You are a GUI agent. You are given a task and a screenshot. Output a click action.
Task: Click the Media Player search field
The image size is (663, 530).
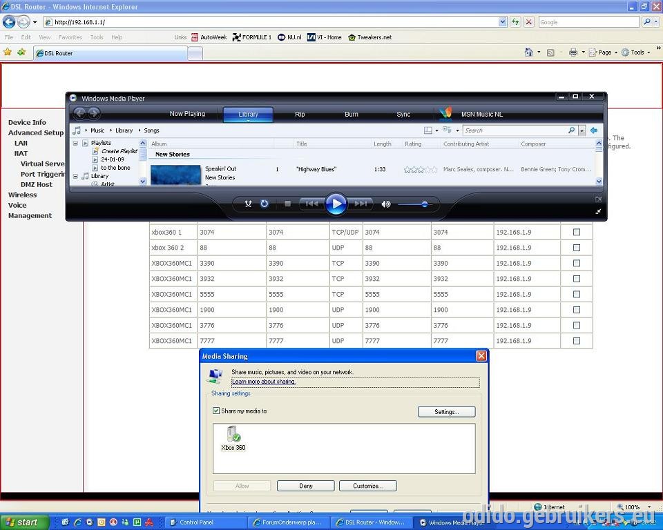pos(516,130)
